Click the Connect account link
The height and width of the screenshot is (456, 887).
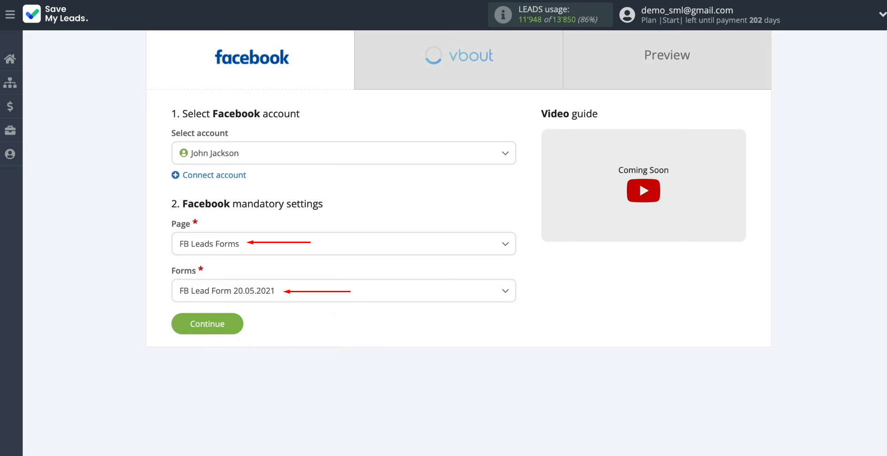(214, 175)
